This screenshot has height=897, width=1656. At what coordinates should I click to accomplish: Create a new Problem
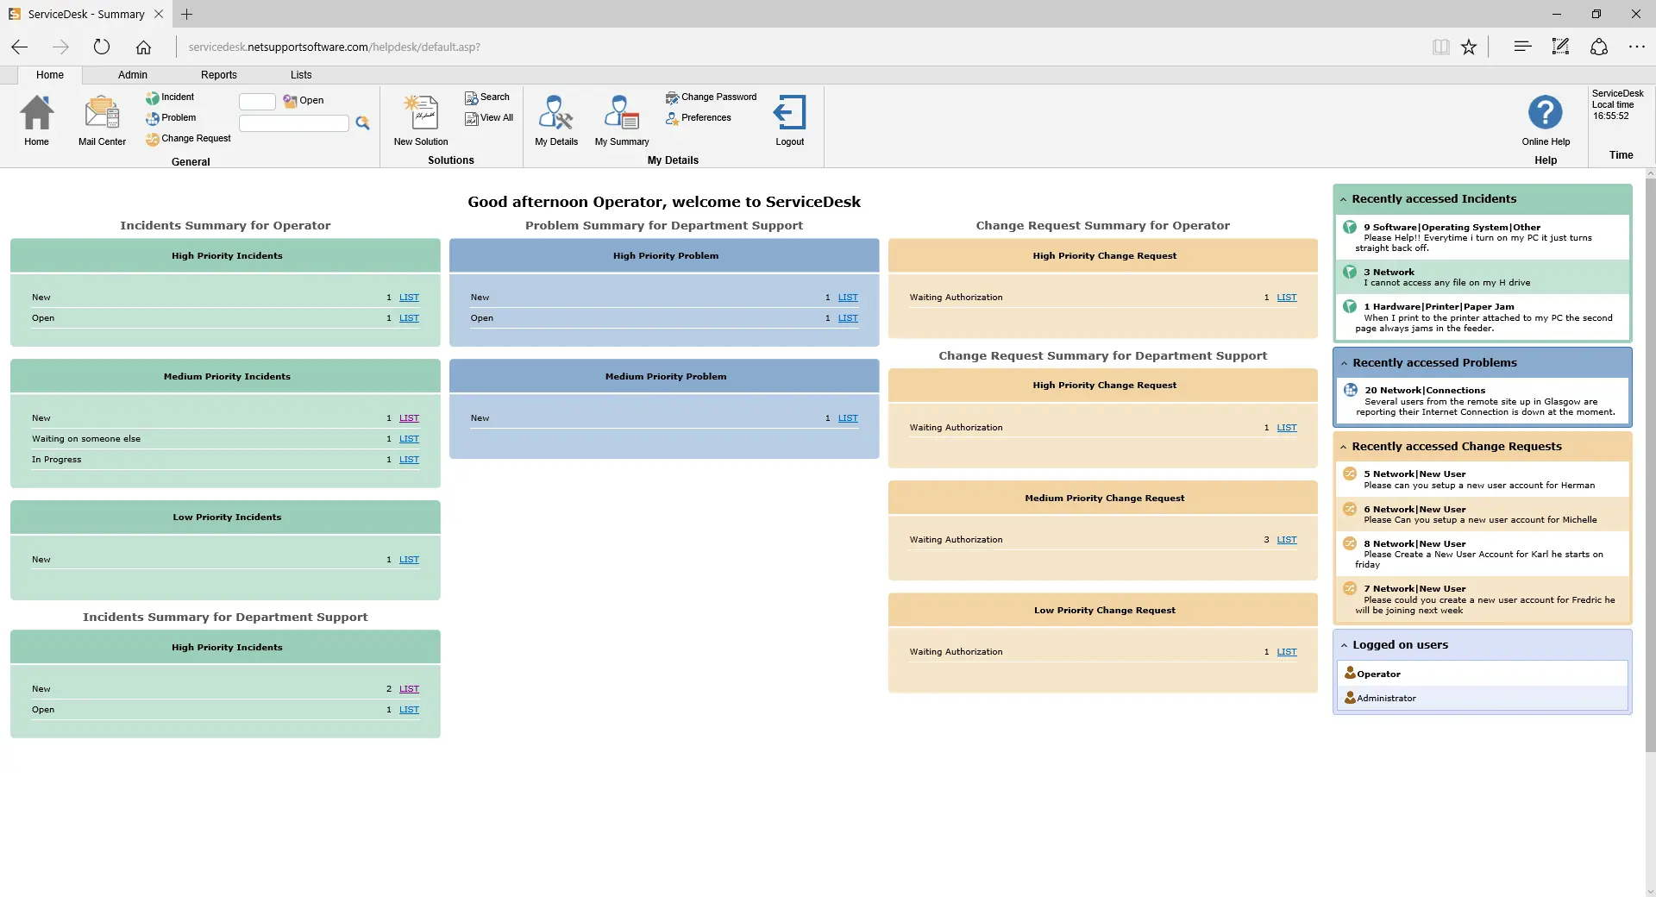(171, 117)
